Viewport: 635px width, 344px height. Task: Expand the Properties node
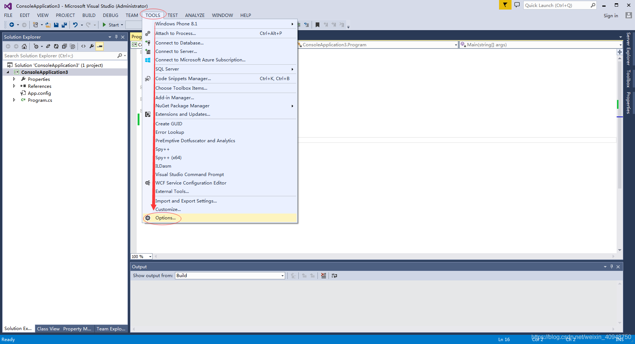[14, 79]
